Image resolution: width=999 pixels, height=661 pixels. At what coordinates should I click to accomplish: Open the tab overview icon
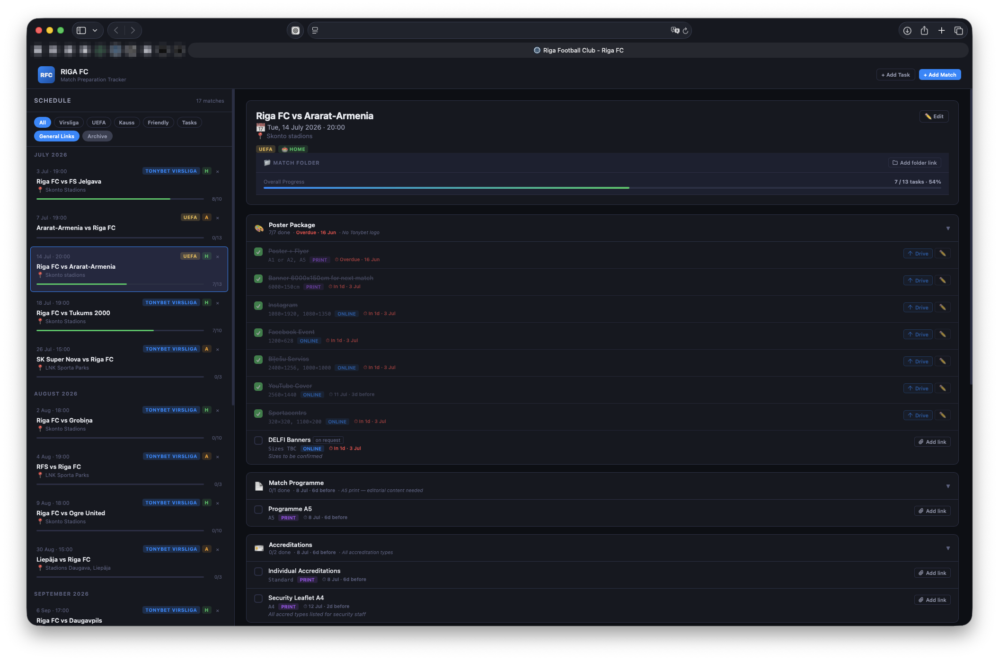point(958,31)
